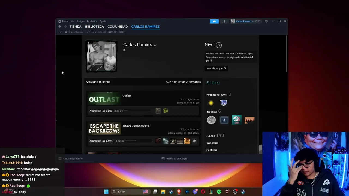Open the notifications bell

coord(224,21)
